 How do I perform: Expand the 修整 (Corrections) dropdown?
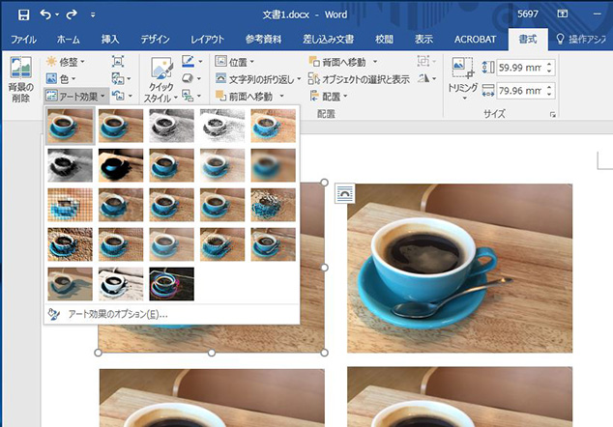click(66, 62)
